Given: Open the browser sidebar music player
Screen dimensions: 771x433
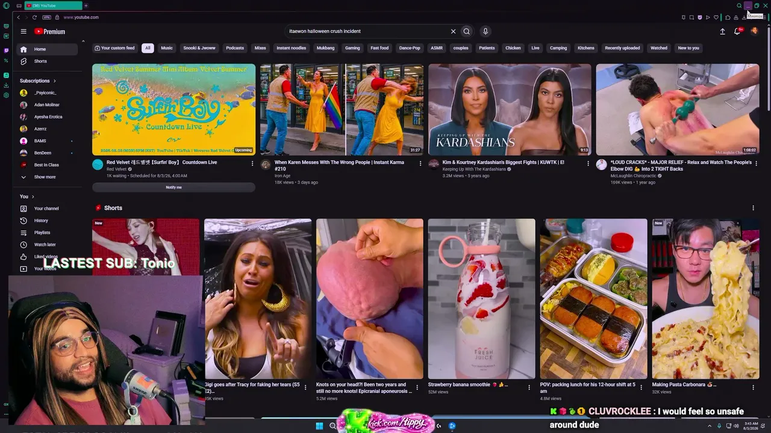Looking at the screenshot, I should 6,75.
